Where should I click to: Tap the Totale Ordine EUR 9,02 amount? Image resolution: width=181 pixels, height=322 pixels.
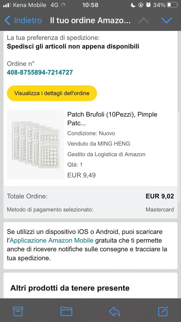(160, 196)
